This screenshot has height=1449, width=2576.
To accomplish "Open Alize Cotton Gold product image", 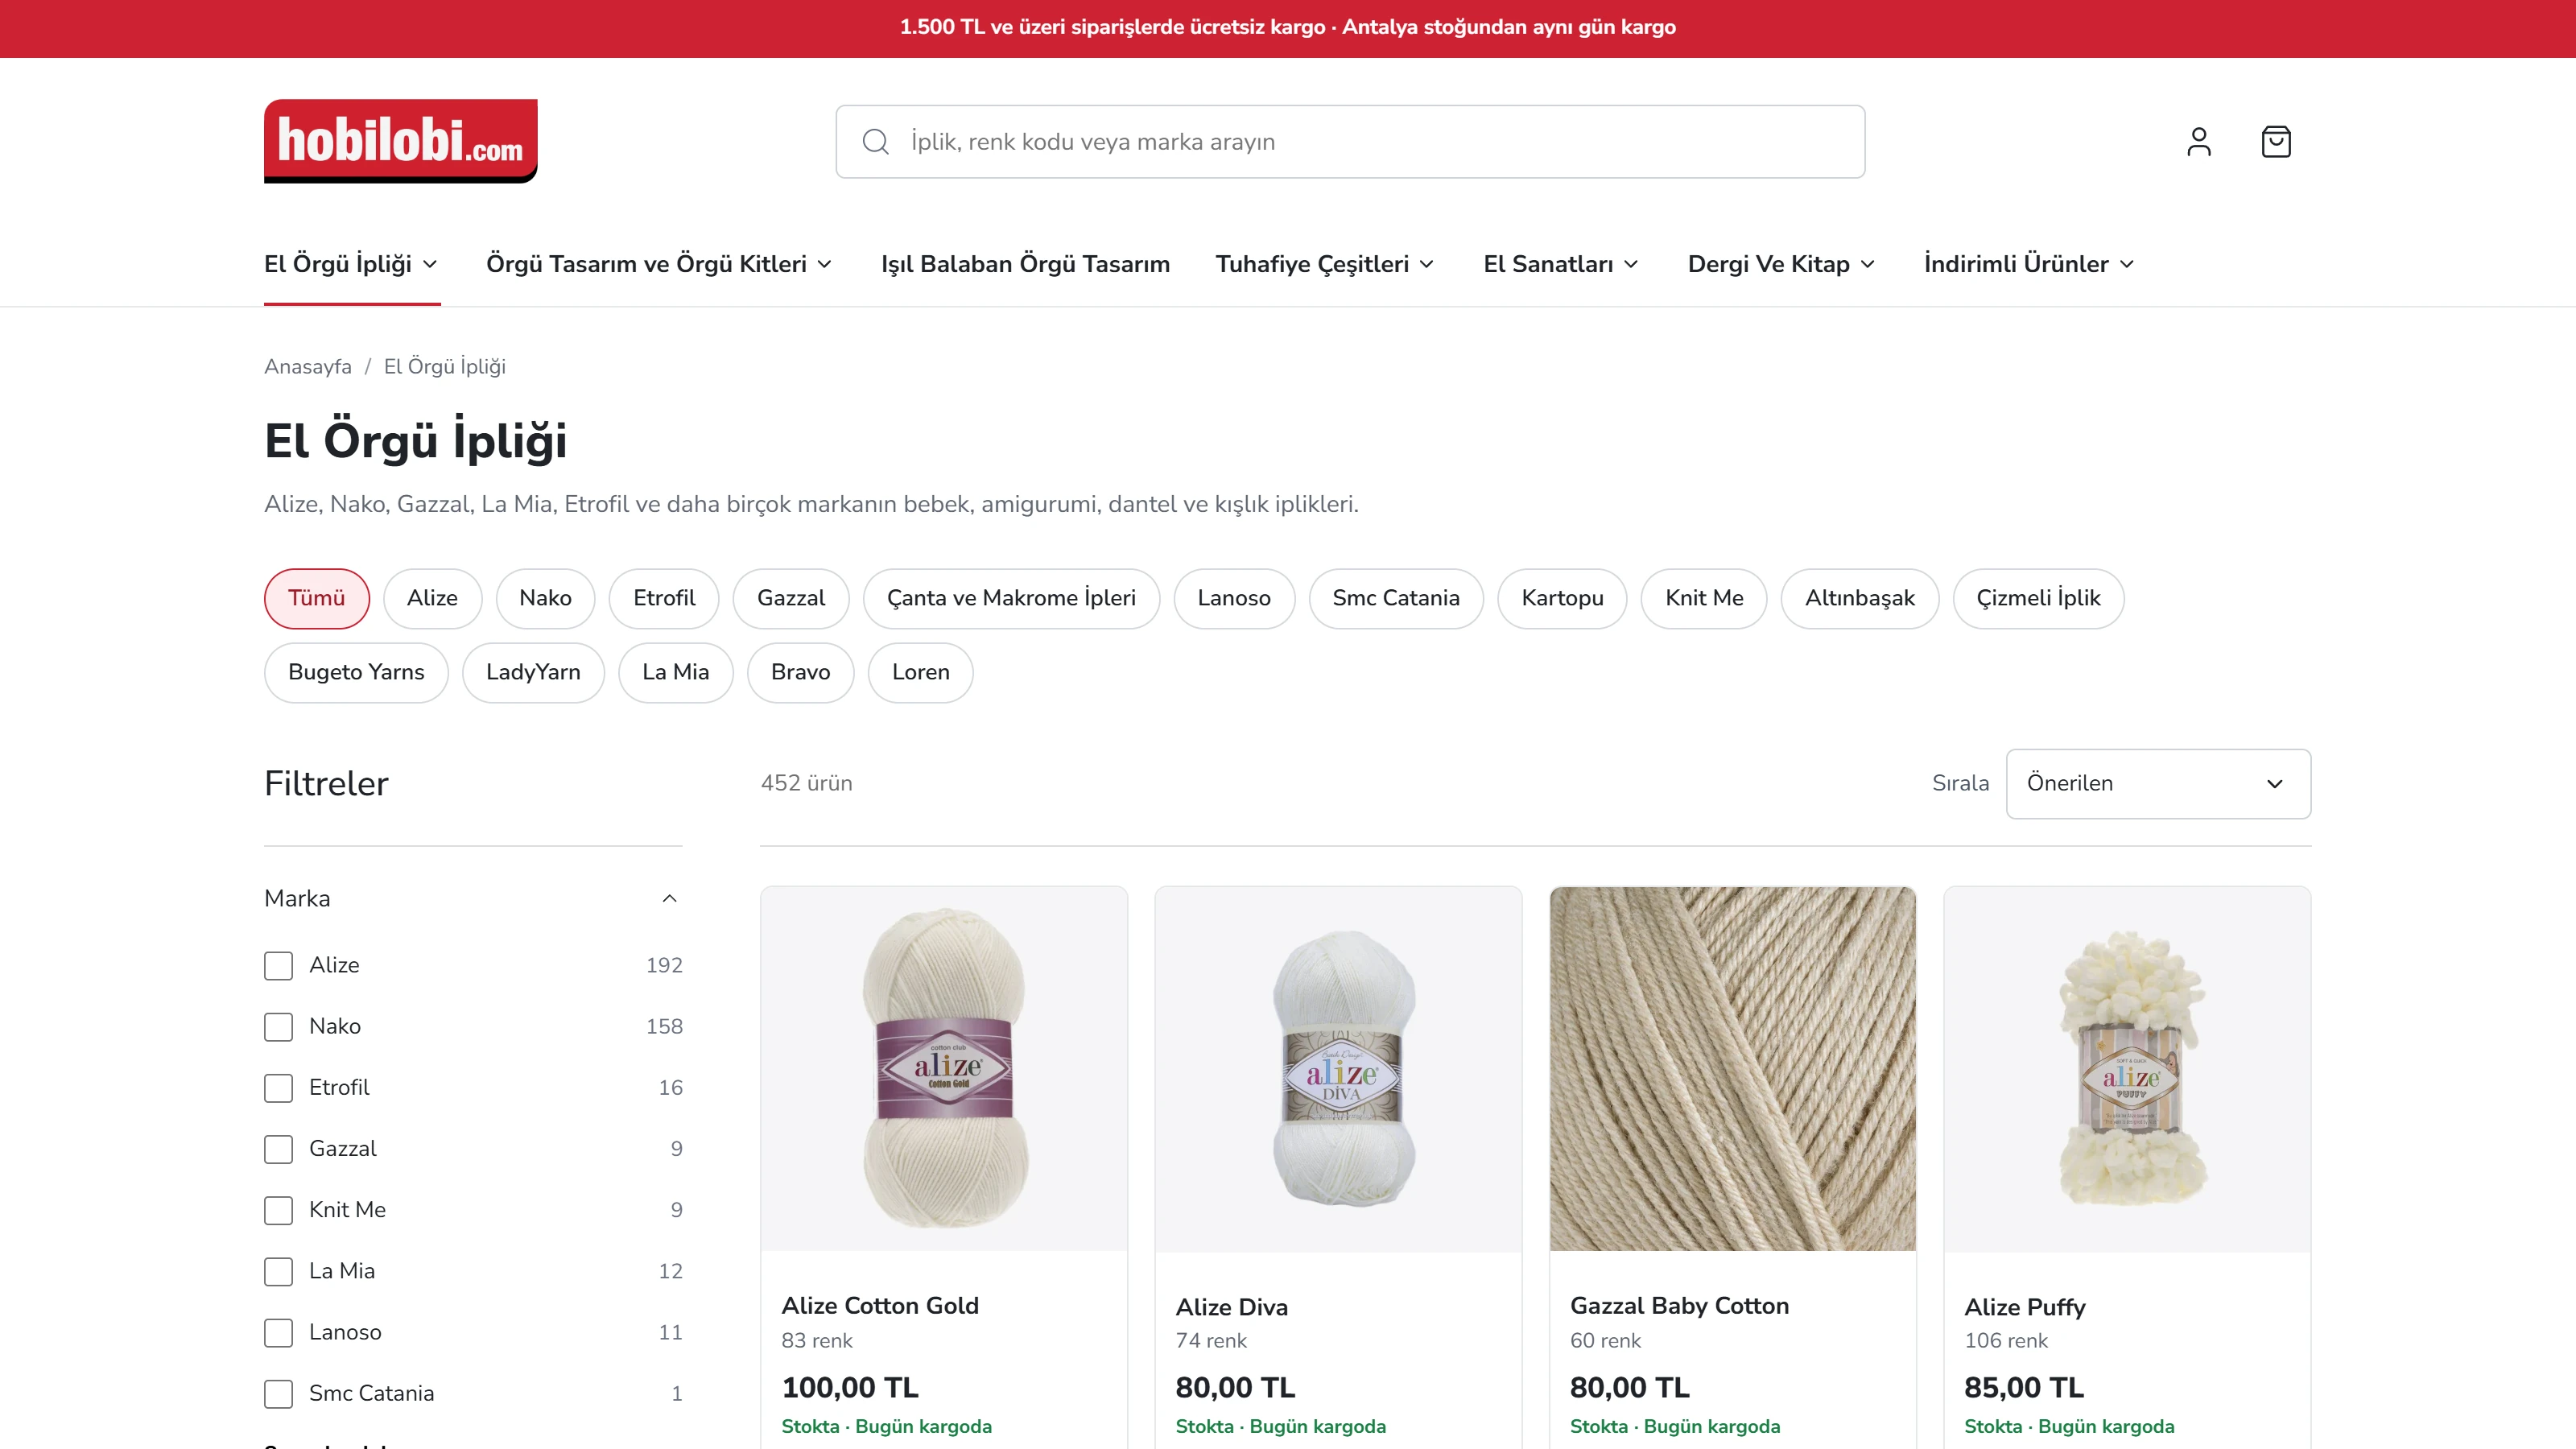I will click(944, 1068).
